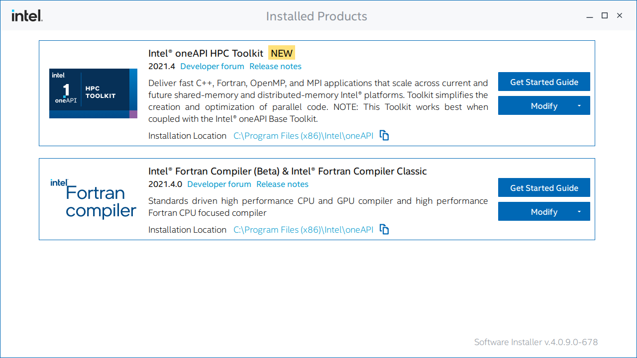Image resolution: width=637 pixels, height=358 pixels.
Task: Minimize the Installed Products window
Action: pos(589,15)
